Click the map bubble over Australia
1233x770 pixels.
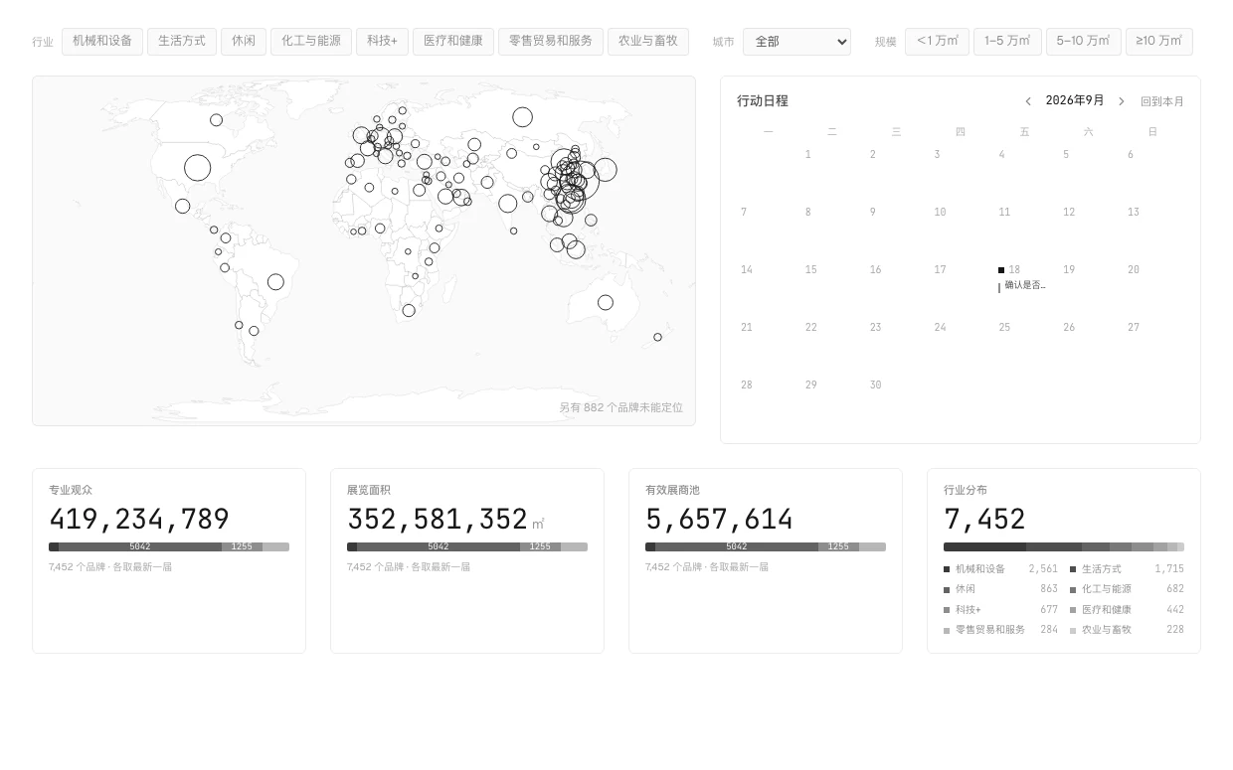606,302
